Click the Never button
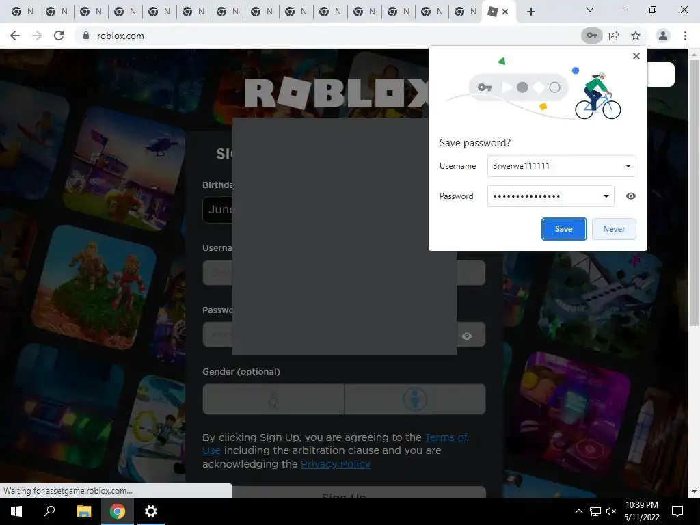The image size is (700, 525). tap(614, 228)
